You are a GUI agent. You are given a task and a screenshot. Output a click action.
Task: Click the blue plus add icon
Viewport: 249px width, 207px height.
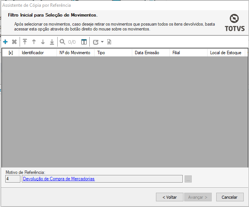5,42
